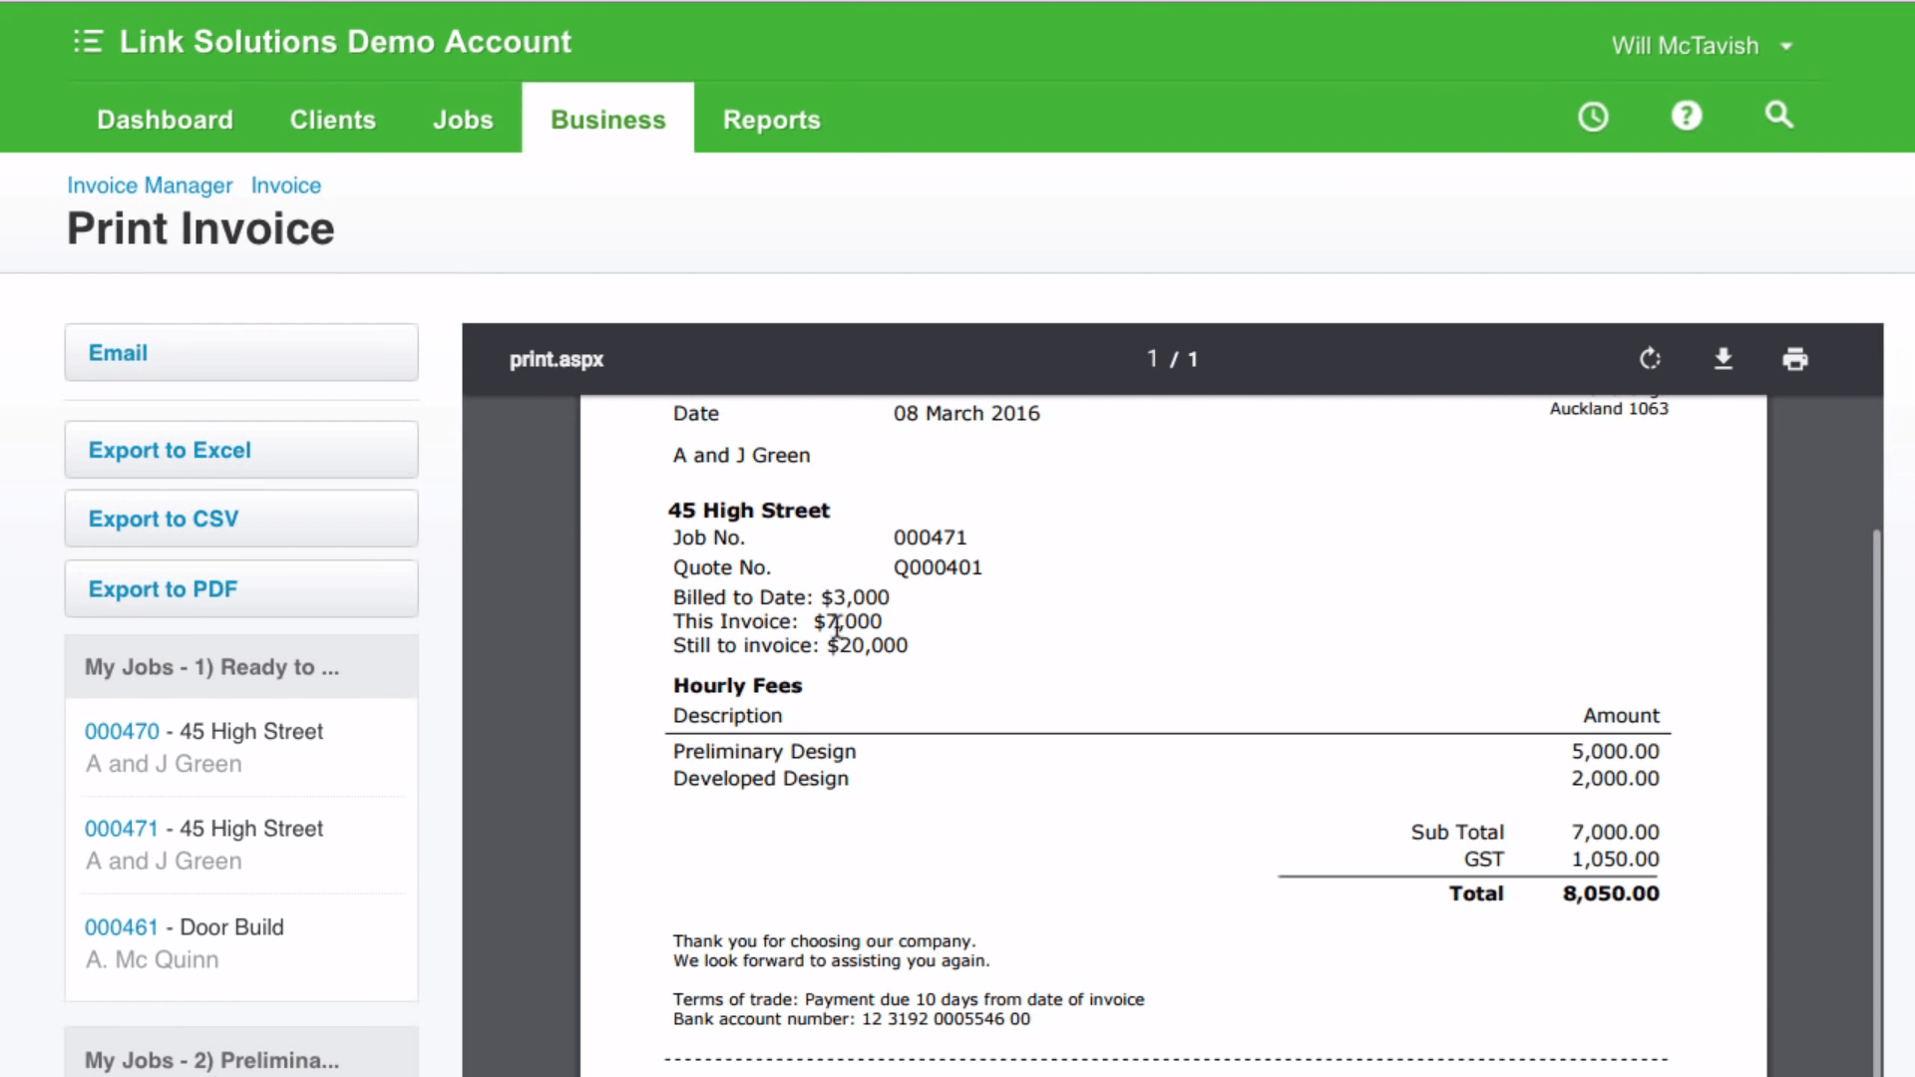The width and height of the screenshot is (1915, 1077).
Task: Click the PDF page number field
Action: click(1152, 359)
